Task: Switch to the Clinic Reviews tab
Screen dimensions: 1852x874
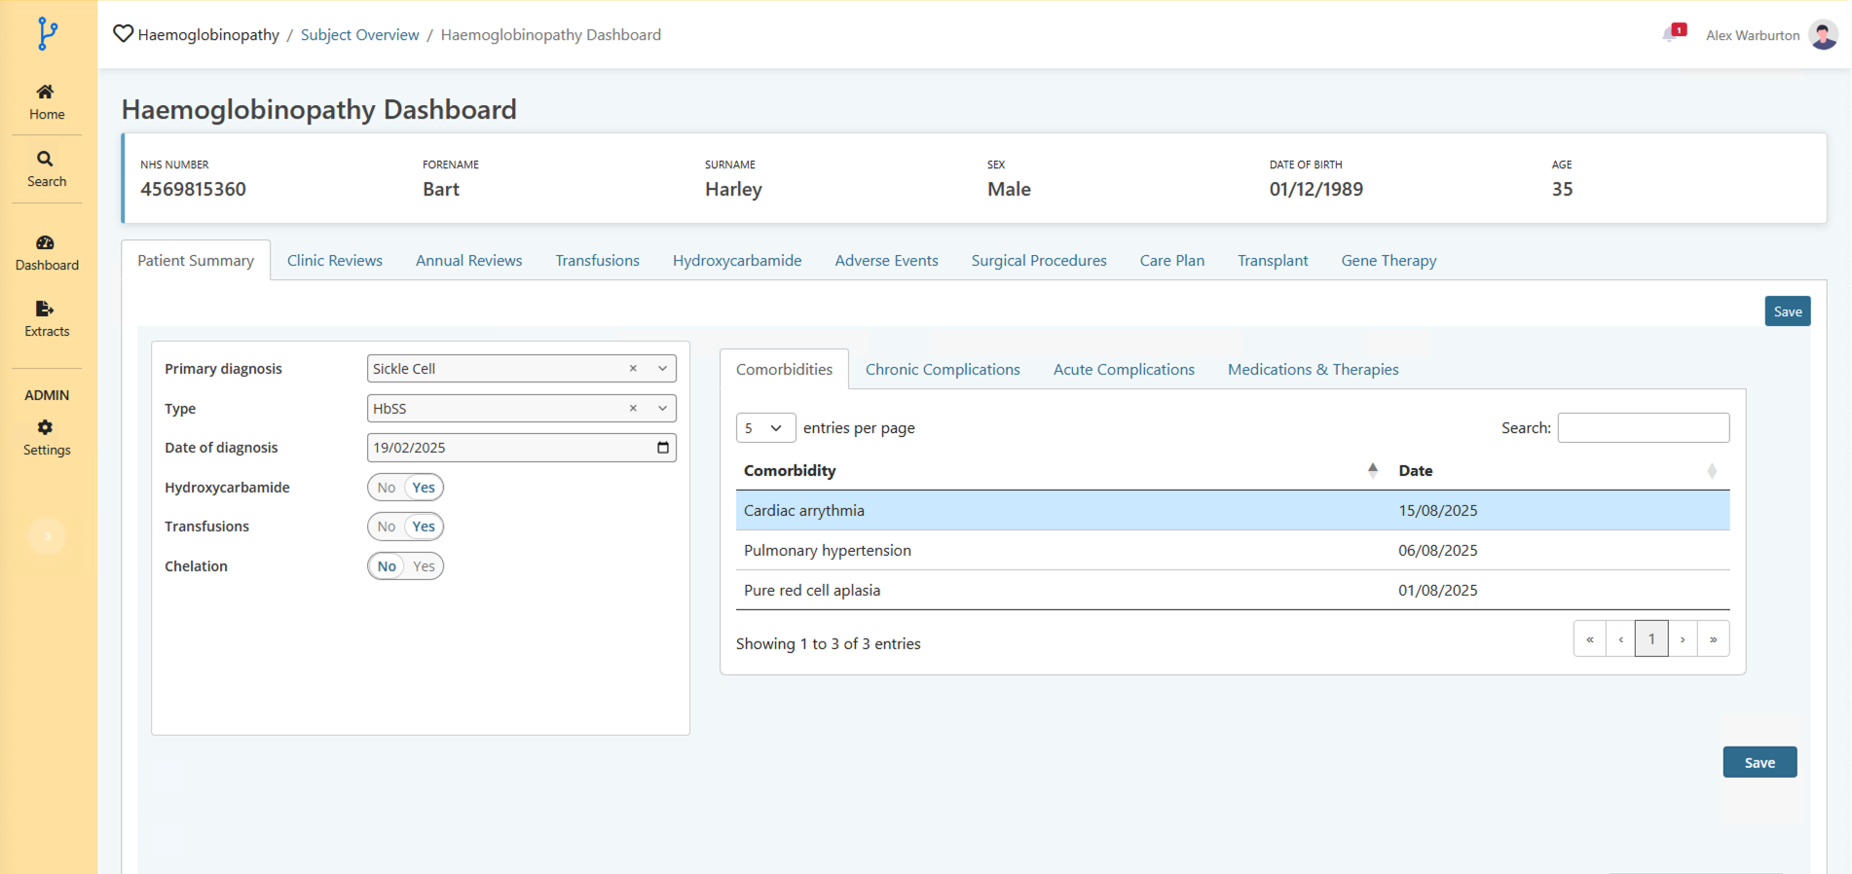Action: [x=334, y=261]
